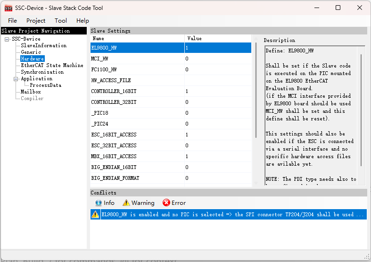Click the Value column header

click(218, 38)
